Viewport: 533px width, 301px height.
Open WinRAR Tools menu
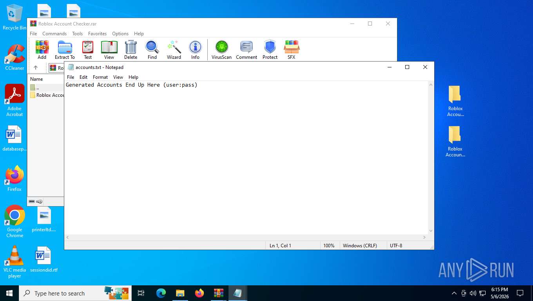tap(77, 34)
